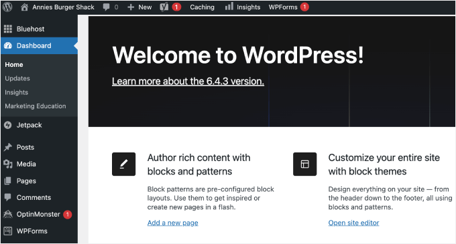
Task: Click the OptinMonster red badge showing 1
Action: pyautogui.click(x=68, y=215)
